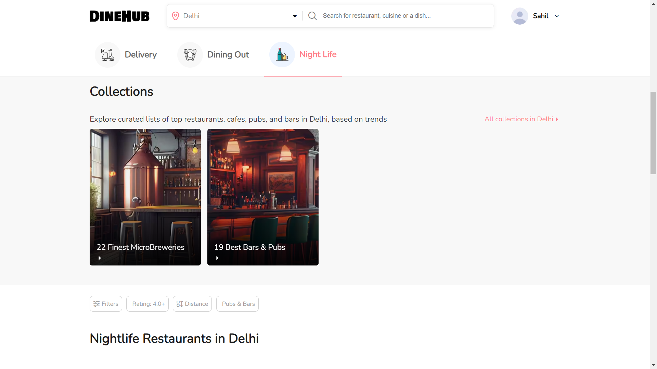Click the search magnifier icon
This screenshot has width=657, height=369.
click(x=312, y=16)
